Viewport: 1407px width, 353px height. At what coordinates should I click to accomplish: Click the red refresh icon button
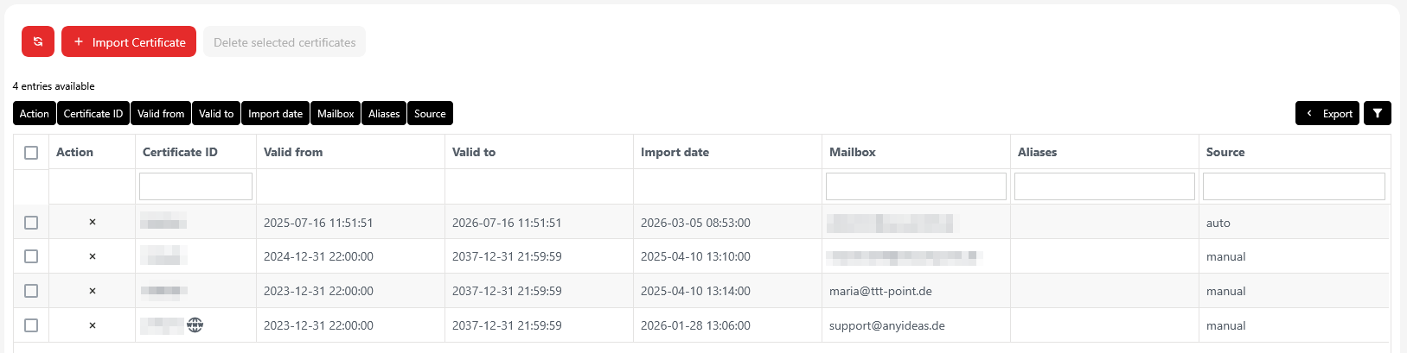[x=38, y=41]
